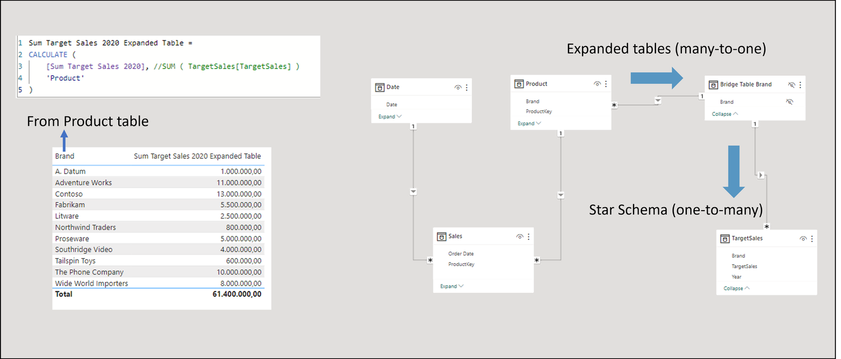
Task: Toggle visibility of the Date table
Action: click(x=458, y=87)
